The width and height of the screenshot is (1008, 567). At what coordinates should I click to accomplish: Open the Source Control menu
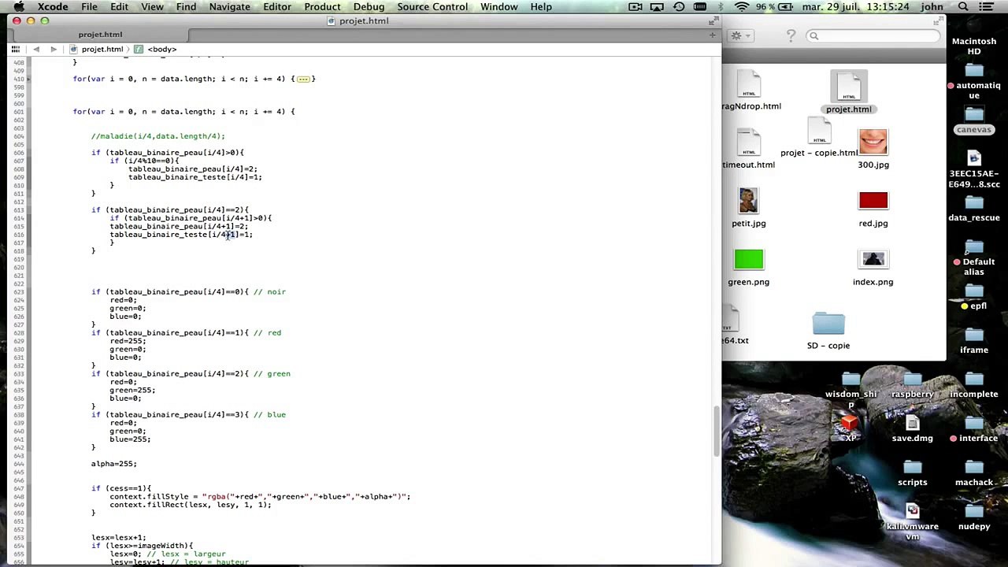tap(432, 7)
